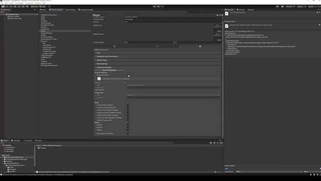Switch to the Project Settings tab

point(56,10)
